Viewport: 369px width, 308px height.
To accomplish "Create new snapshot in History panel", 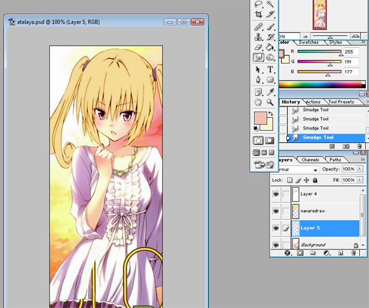I will point(346,147).
